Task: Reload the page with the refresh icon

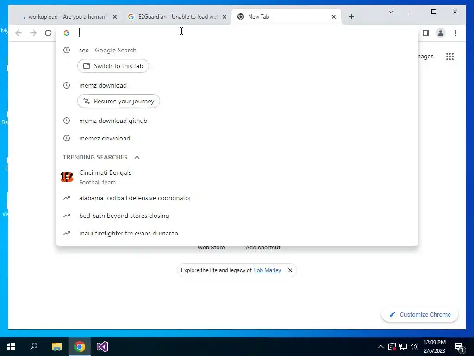Action: tap(48, 33)
